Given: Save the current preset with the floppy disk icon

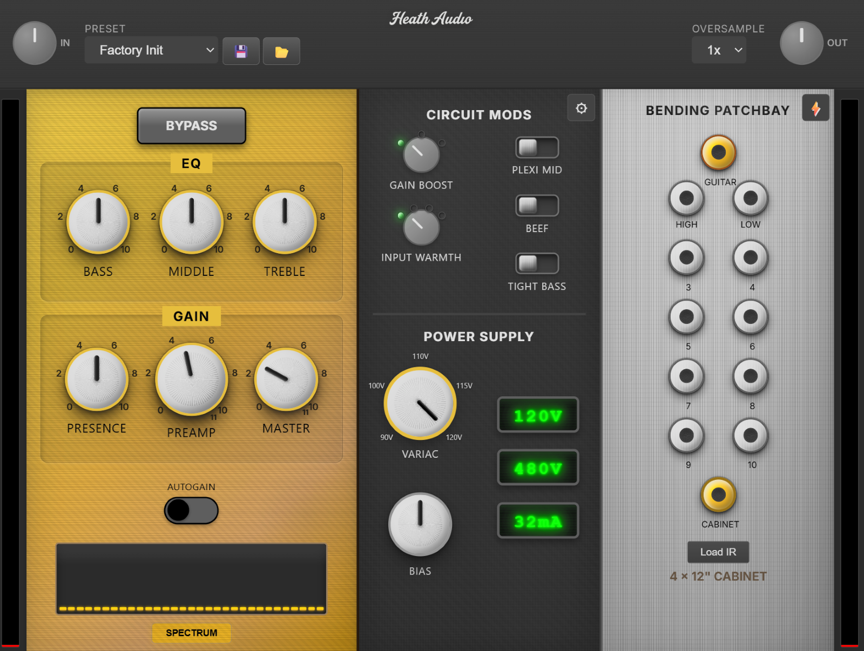Looking at the screenshot, I should point(241,51).
